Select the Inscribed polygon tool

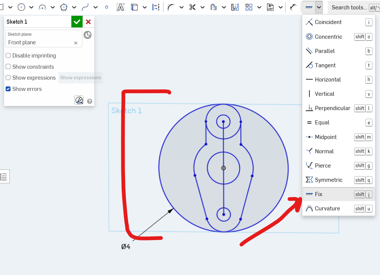coord(64,7)
